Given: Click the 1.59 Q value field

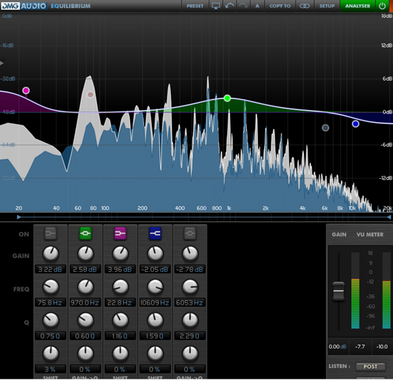Looking at the screenshot, I should [155, 336].
